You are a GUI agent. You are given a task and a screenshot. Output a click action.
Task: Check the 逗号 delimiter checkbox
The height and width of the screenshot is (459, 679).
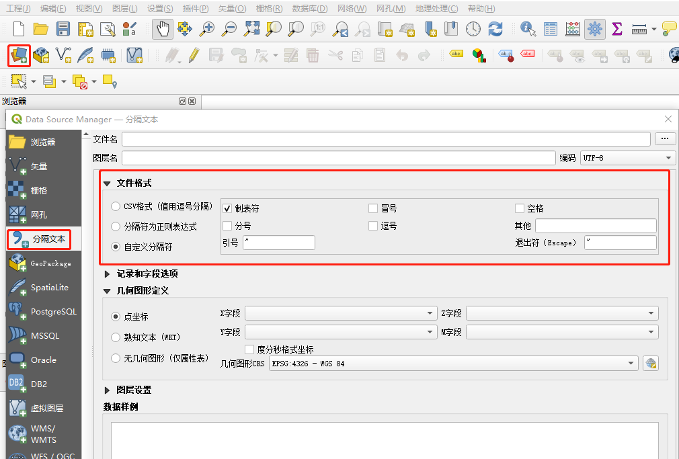point(373,226)
